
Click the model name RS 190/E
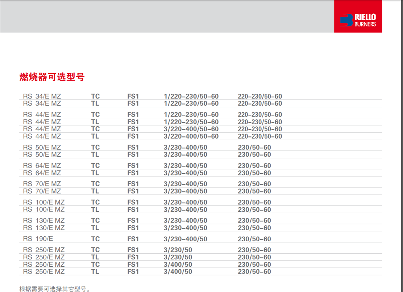(38, 239)
